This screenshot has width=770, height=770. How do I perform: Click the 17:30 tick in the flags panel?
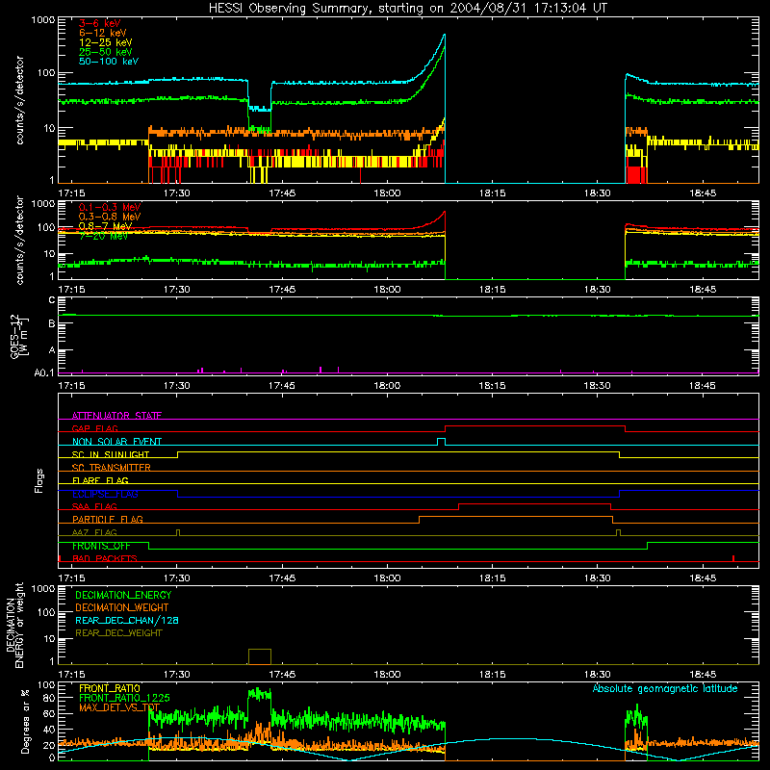tap(177, 578)
